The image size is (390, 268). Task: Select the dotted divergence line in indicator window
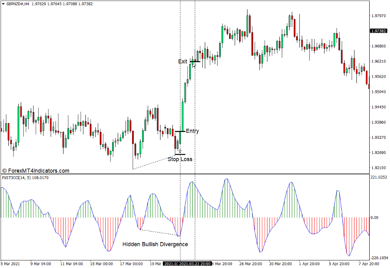pos(160,233)
